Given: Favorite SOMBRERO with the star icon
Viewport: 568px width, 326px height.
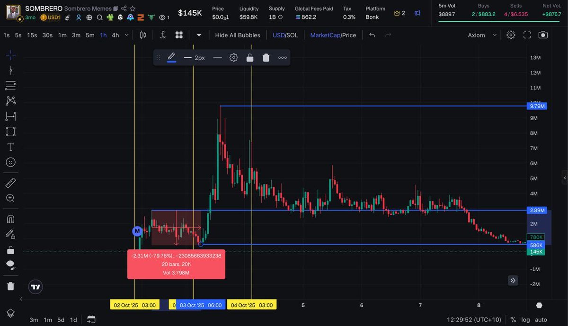Looking at the screenshot, I should [133, 9].
